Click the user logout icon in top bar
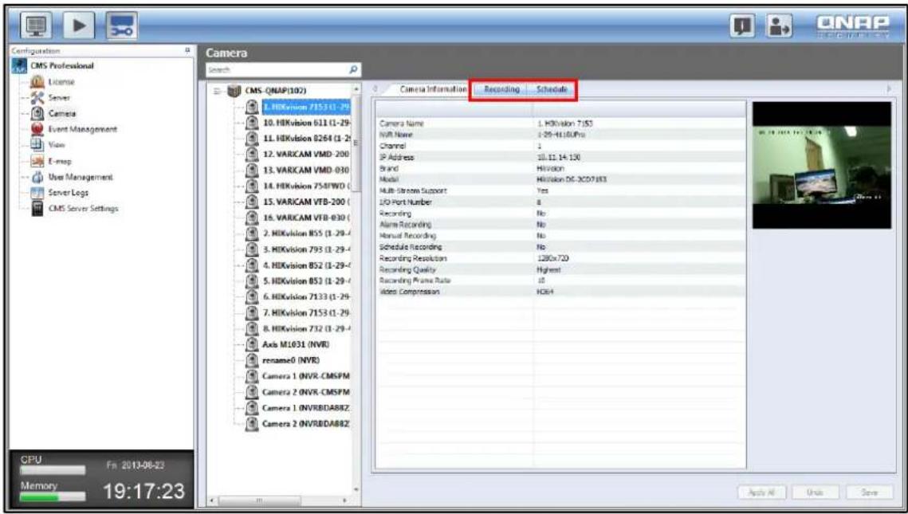Image resolution: width=908 pixels, height=514 pixels. click(780, 26)
